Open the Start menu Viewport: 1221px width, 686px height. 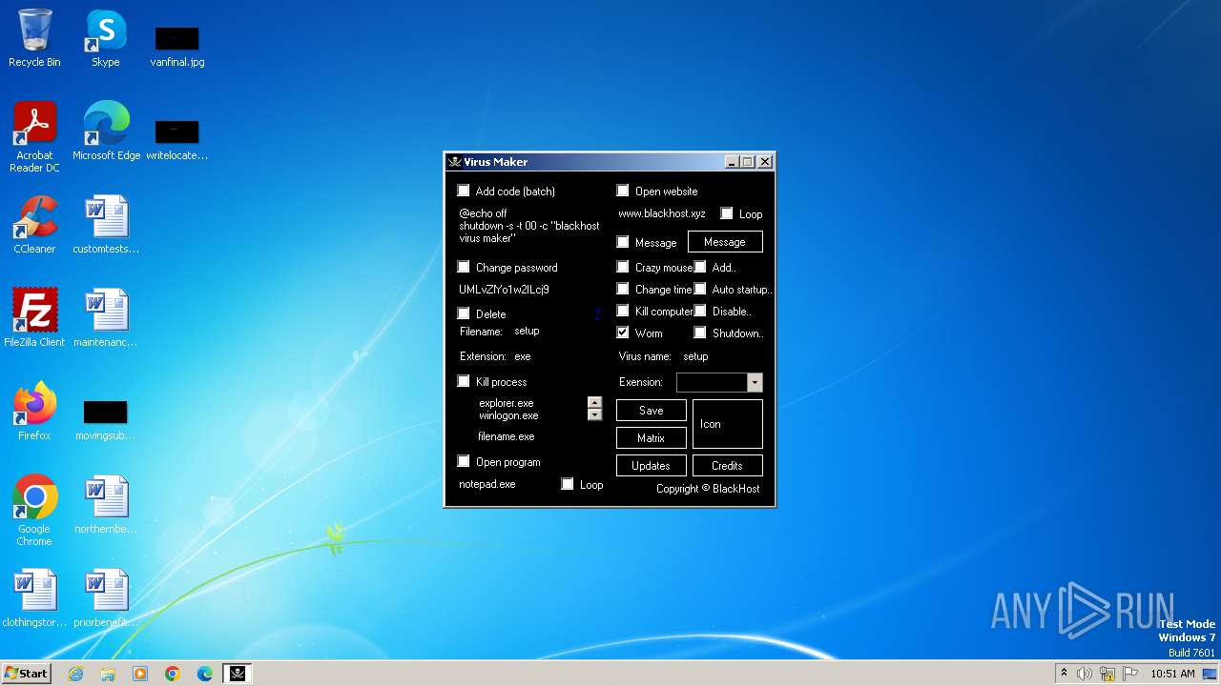[x=26, y=674]
